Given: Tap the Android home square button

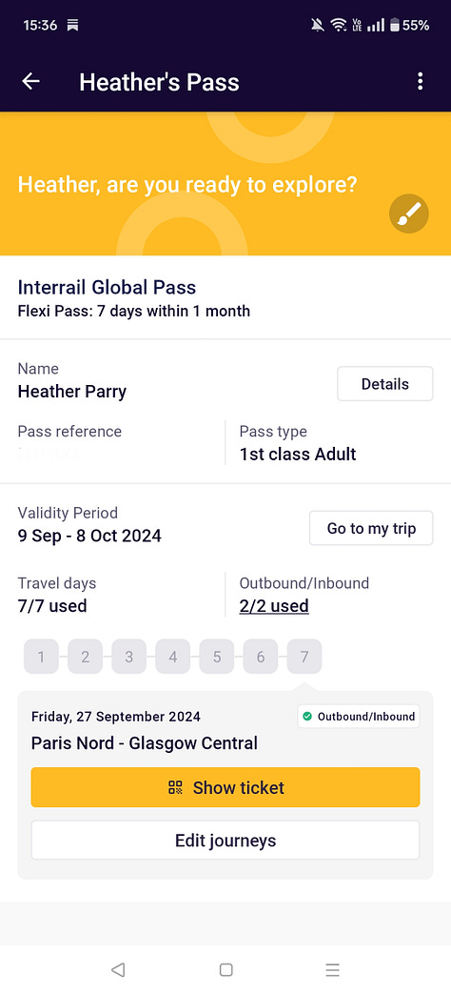Looking at the screenshot, I should 225,969.
